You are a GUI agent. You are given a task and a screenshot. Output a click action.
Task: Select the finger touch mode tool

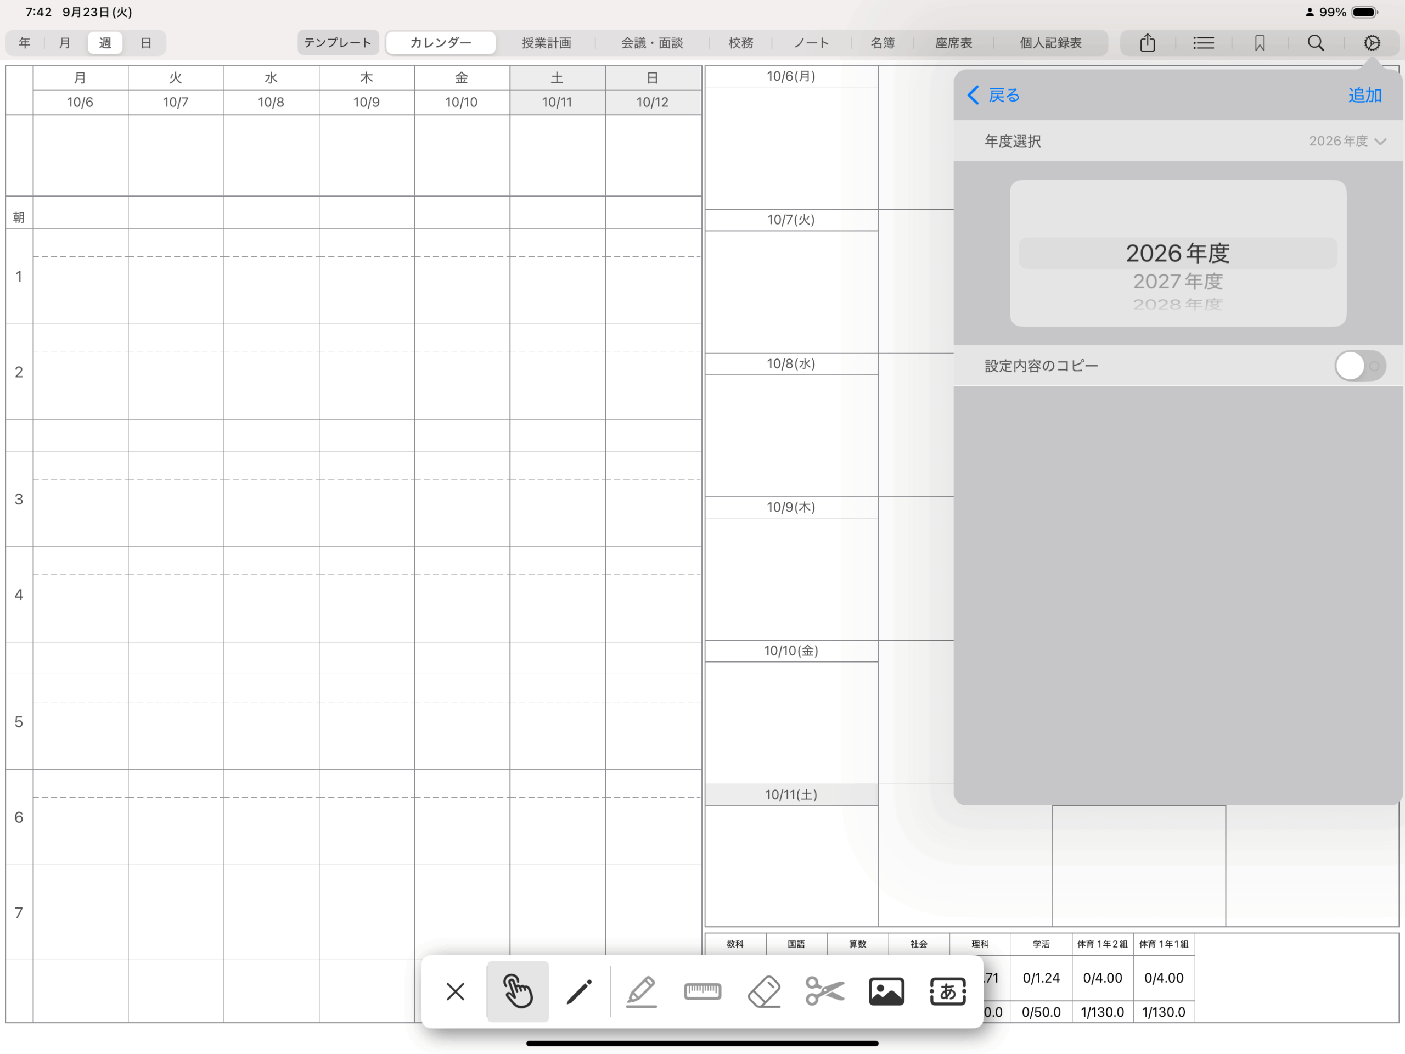click(x=517, y=991)
